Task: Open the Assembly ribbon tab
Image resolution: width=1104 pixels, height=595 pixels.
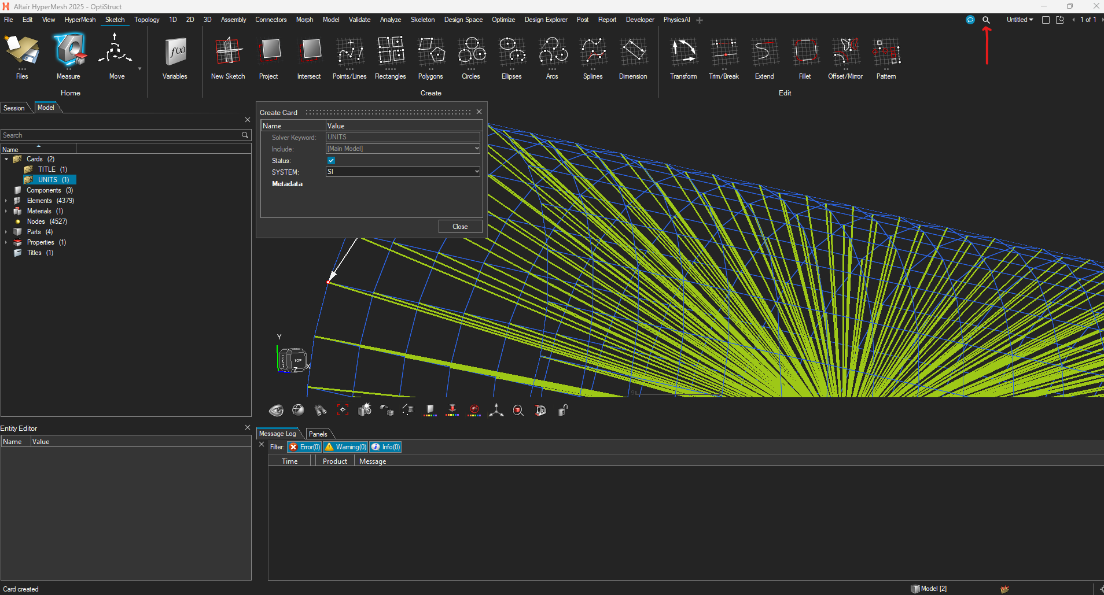Action: click(x=233, y=20)
